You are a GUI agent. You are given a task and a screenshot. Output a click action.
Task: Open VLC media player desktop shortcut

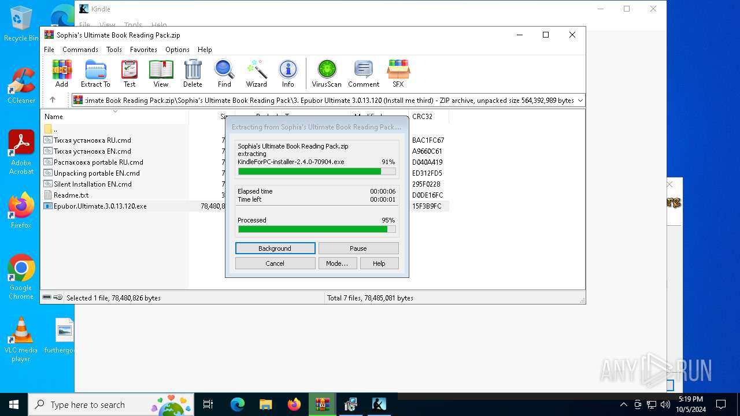[21, 340]
